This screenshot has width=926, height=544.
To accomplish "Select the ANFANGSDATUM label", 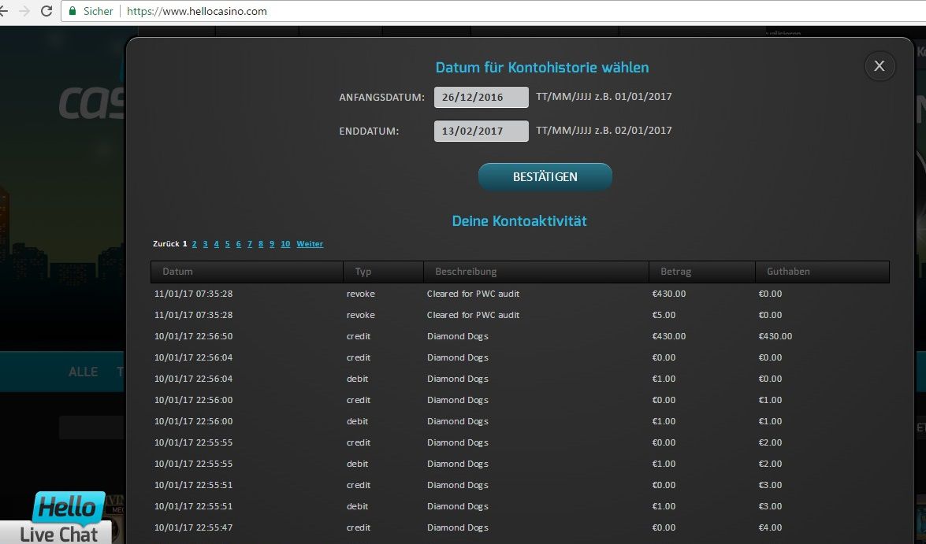I will [381, 98].
